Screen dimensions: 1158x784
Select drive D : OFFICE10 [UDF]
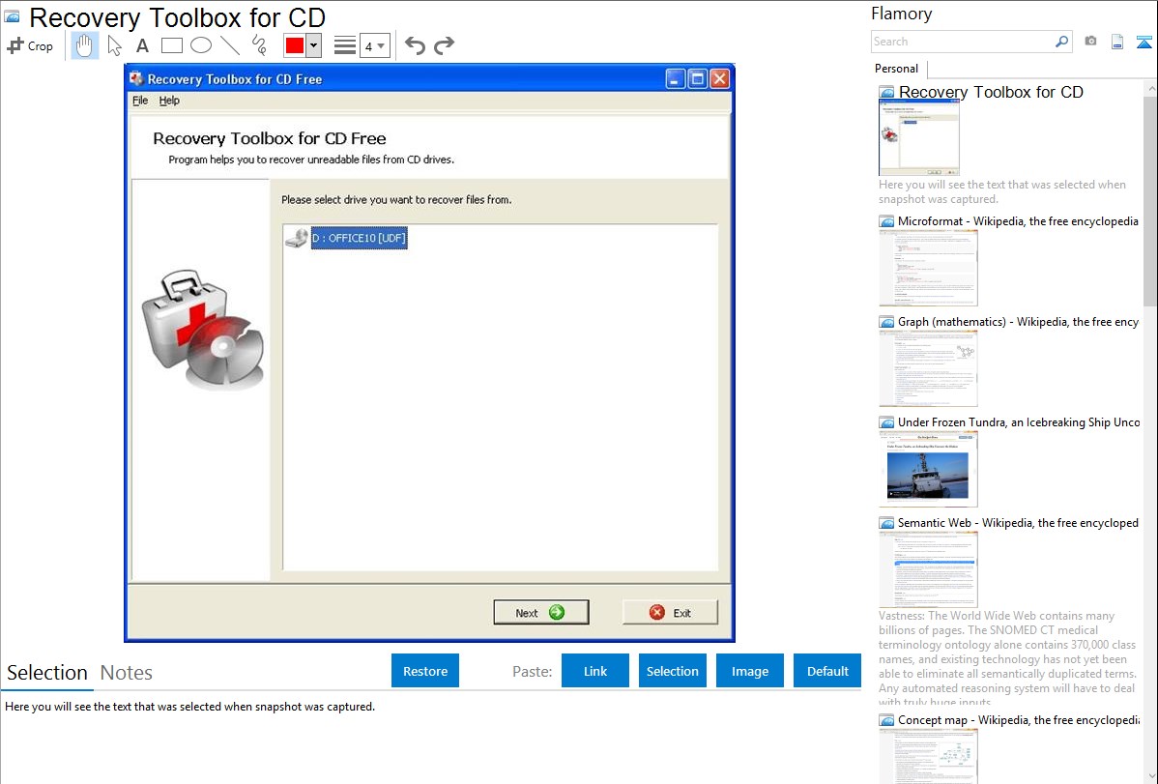point(359,238)
